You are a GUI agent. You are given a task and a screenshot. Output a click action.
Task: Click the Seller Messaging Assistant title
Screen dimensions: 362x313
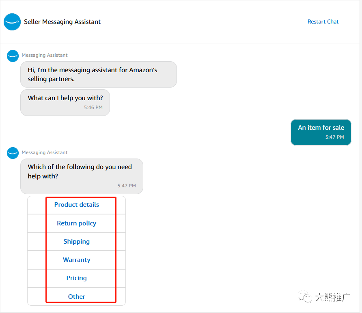tap(62, 21)
